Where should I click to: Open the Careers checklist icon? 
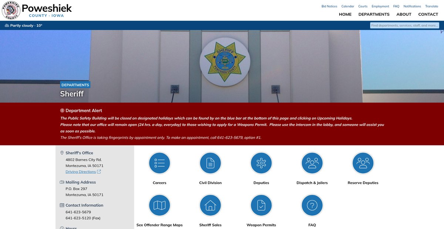coord(159,163)
